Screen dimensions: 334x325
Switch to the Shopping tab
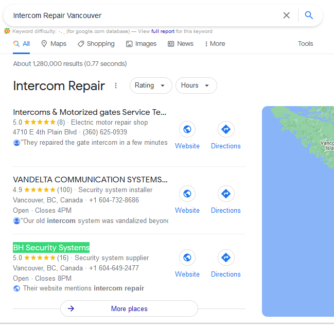click(x=96, y=44)
